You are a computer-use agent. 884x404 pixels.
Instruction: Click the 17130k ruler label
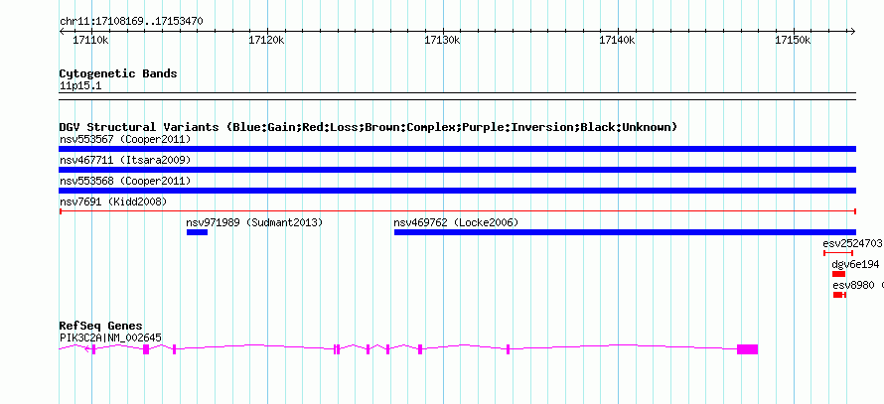tap(442, 40)
